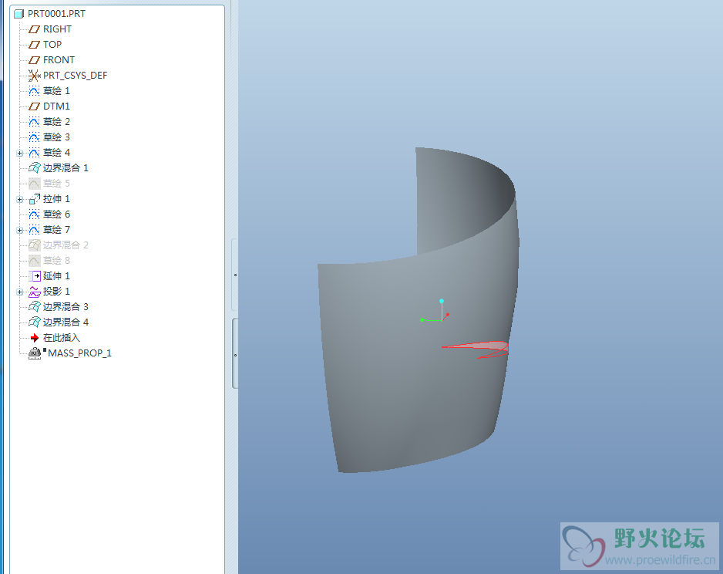Click the 草绘 6 sketch icon
723x574 pixels.
[34, 214]
